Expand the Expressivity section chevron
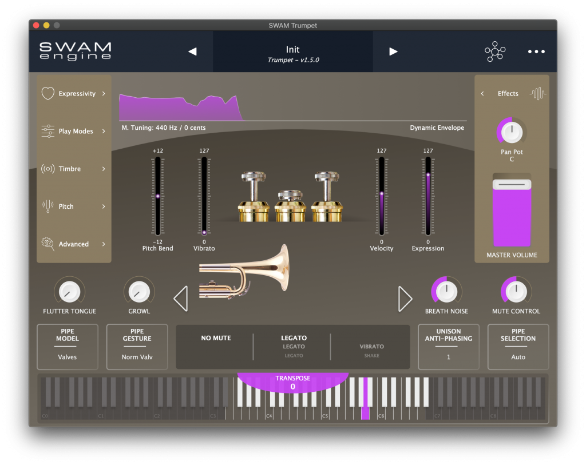The height and width of the screenshot is (465, 586). point(104,93)
